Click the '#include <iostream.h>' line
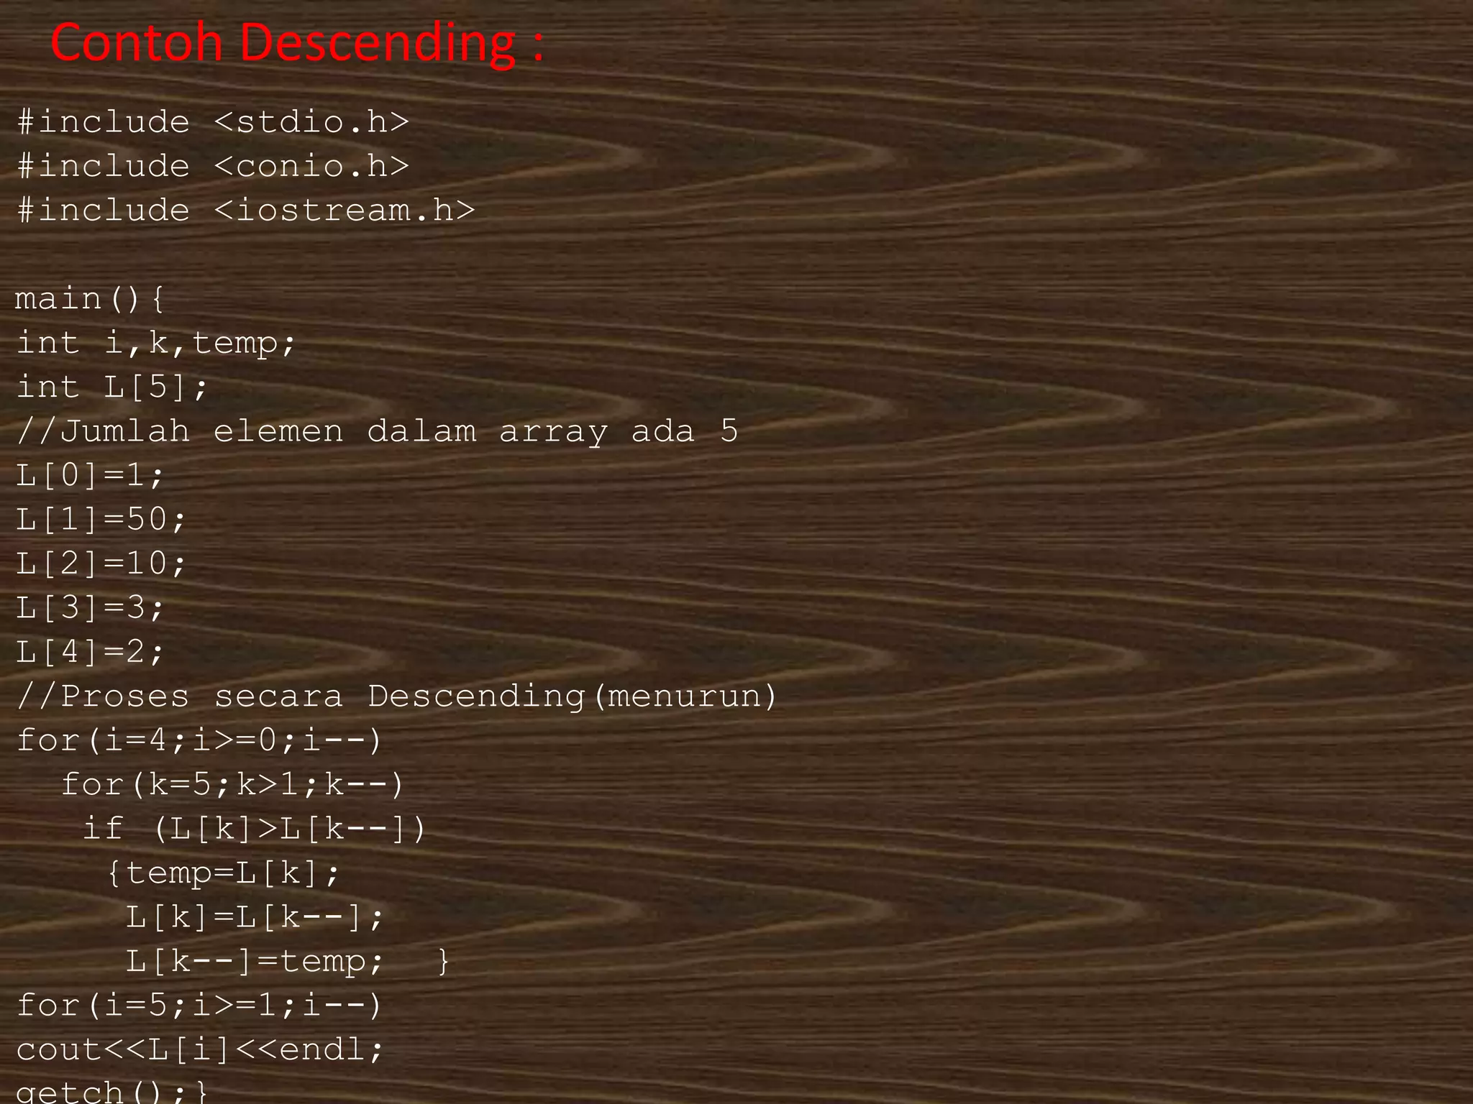Viewport: 1473px width, 1104px height. [x=246, y=211]
